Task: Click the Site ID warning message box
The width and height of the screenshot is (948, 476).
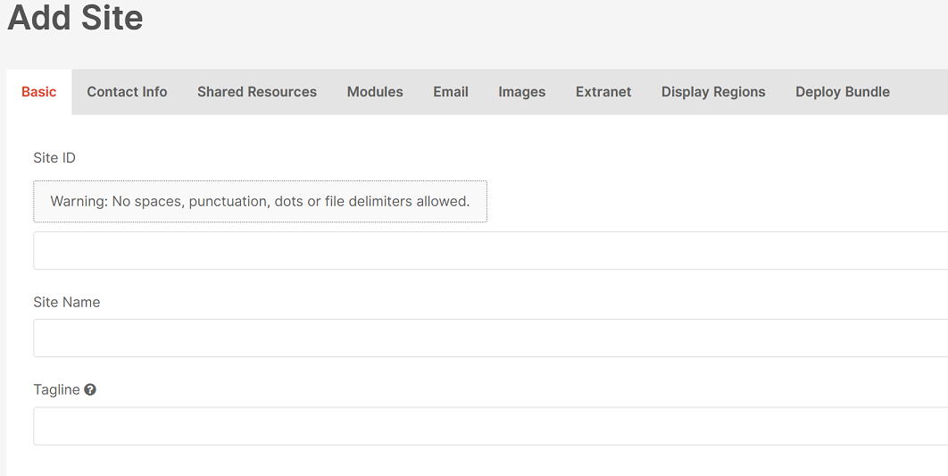Action: (260, 202)
